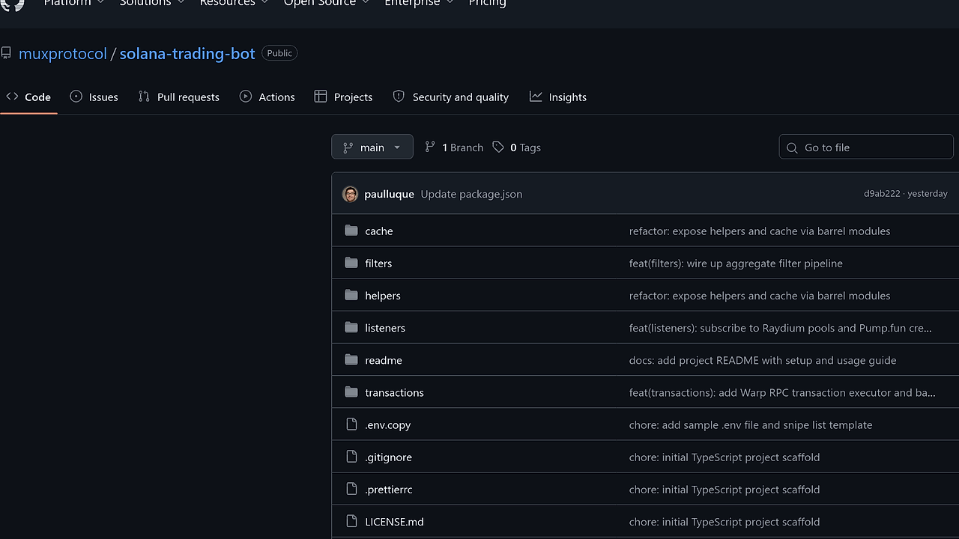Open the paulluque author link
This screenshot has height=539, width=959.
click(x=389, y=194)
